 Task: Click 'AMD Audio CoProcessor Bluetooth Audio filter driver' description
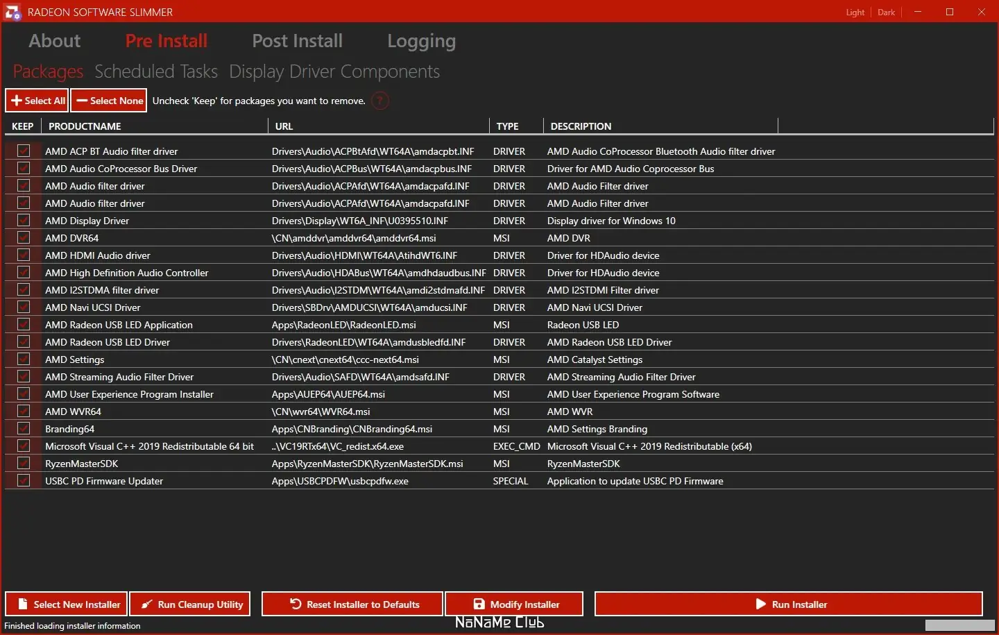coord(661,151)
